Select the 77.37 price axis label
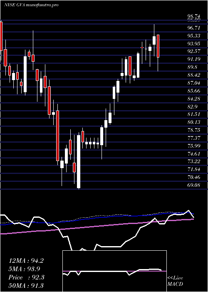Viewport: 208px width, 292px height. (194, 138)
